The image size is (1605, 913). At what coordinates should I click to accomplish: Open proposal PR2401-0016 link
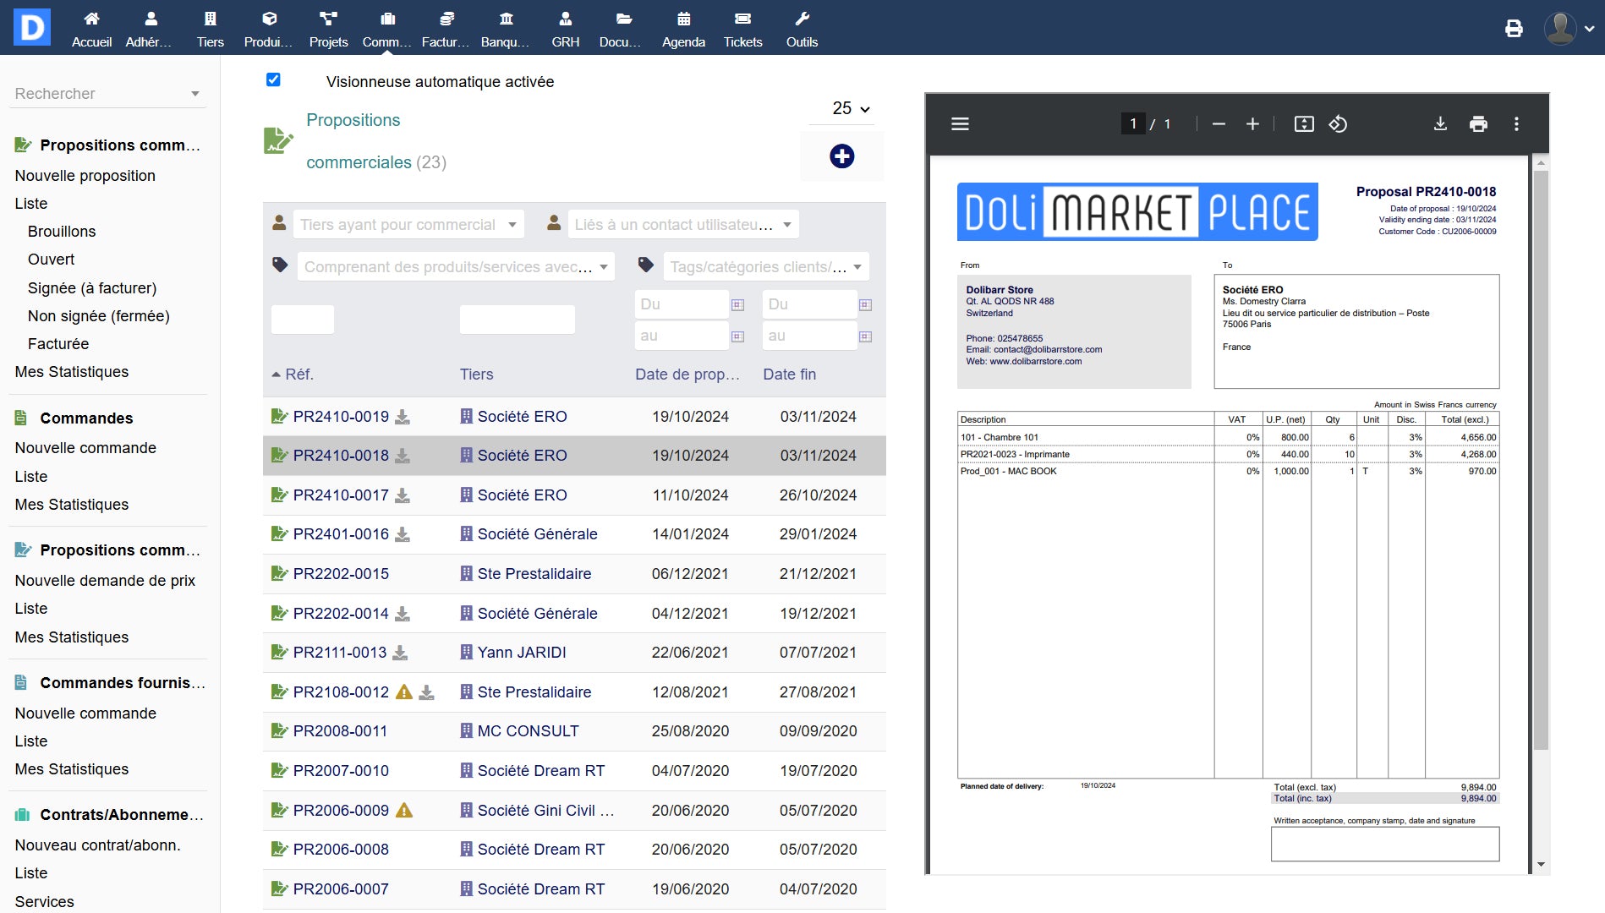[x=341, y=534]
